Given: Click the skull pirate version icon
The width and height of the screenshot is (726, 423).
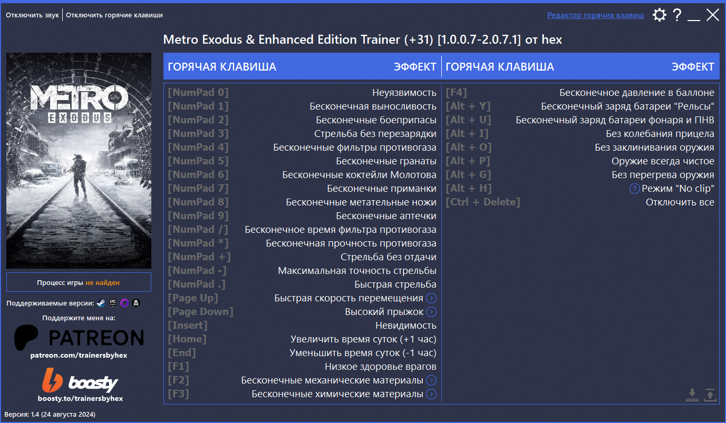Looking at the screenshot, I should (136, 303).
